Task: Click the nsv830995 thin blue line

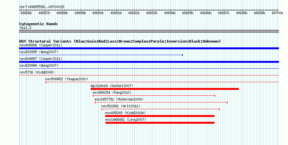Action: [x=101, y=55]
